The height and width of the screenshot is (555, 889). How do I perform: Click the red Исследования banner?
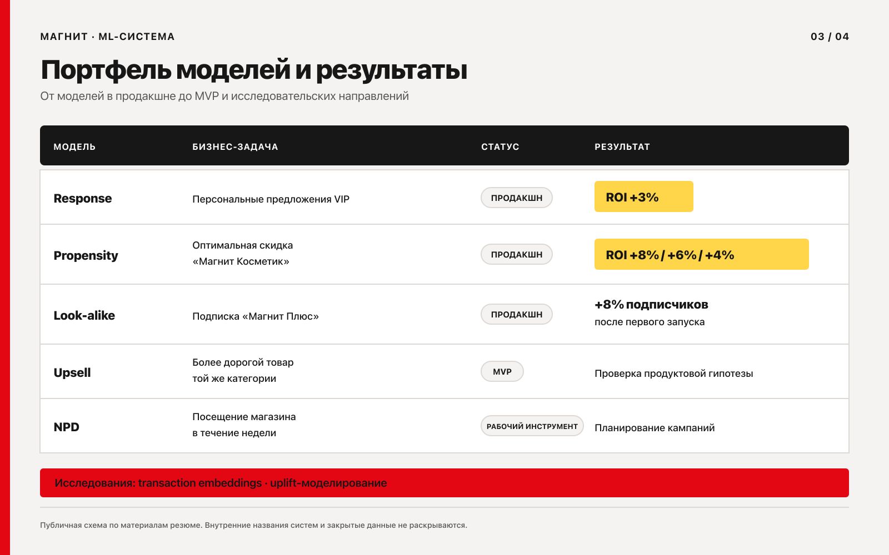point(444,483)
